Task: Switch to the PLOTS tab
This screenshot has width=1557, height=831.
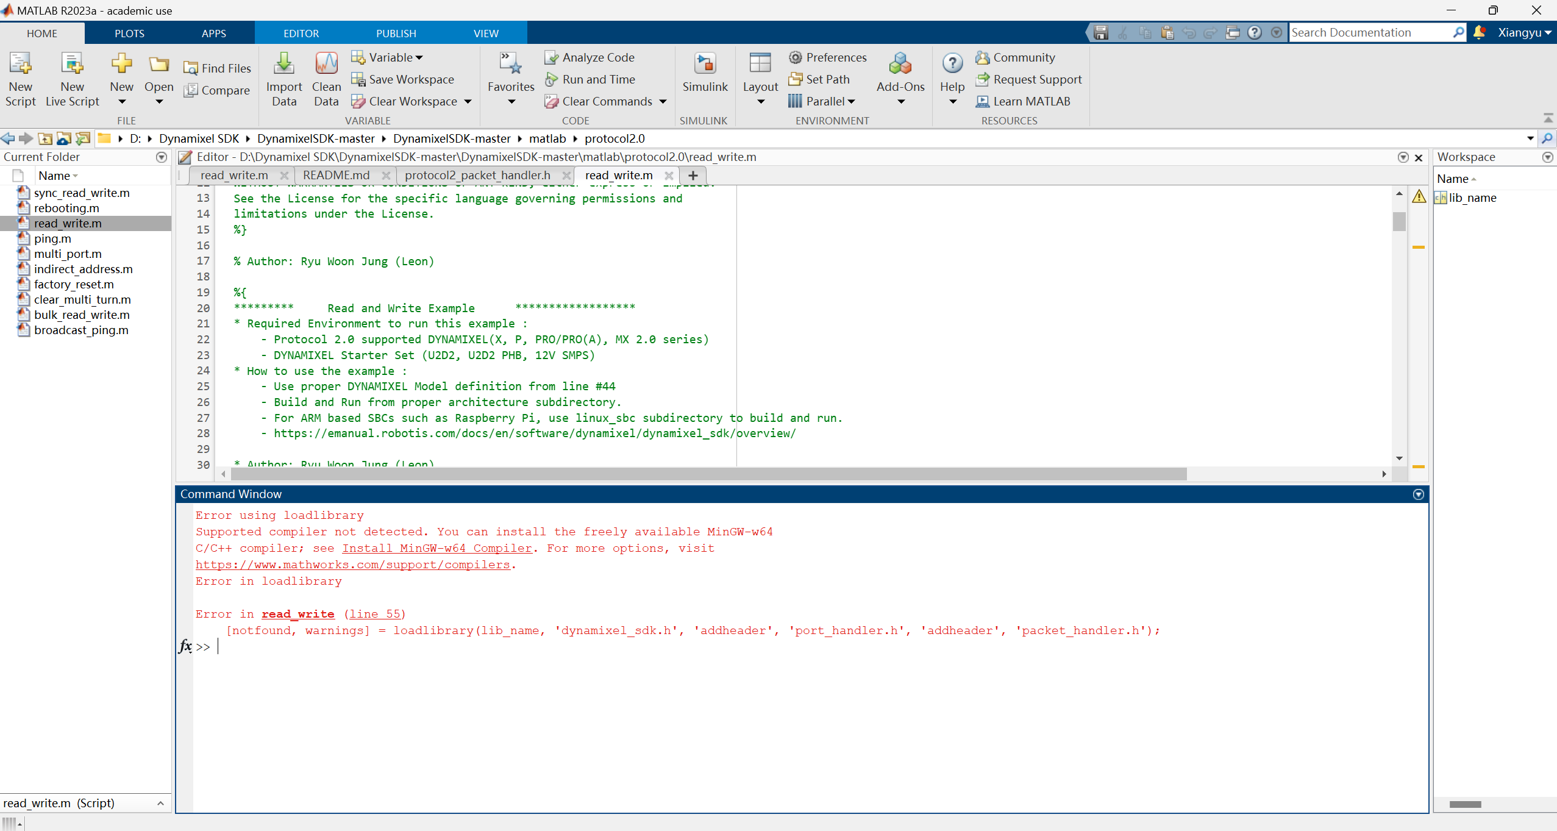Action: point(129,34)
